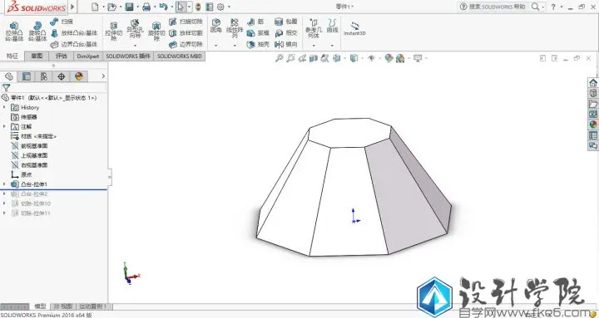This screenshot has width=599, height=318.
Task: Click the Fillet (圆角) tool
Action: 215,26
